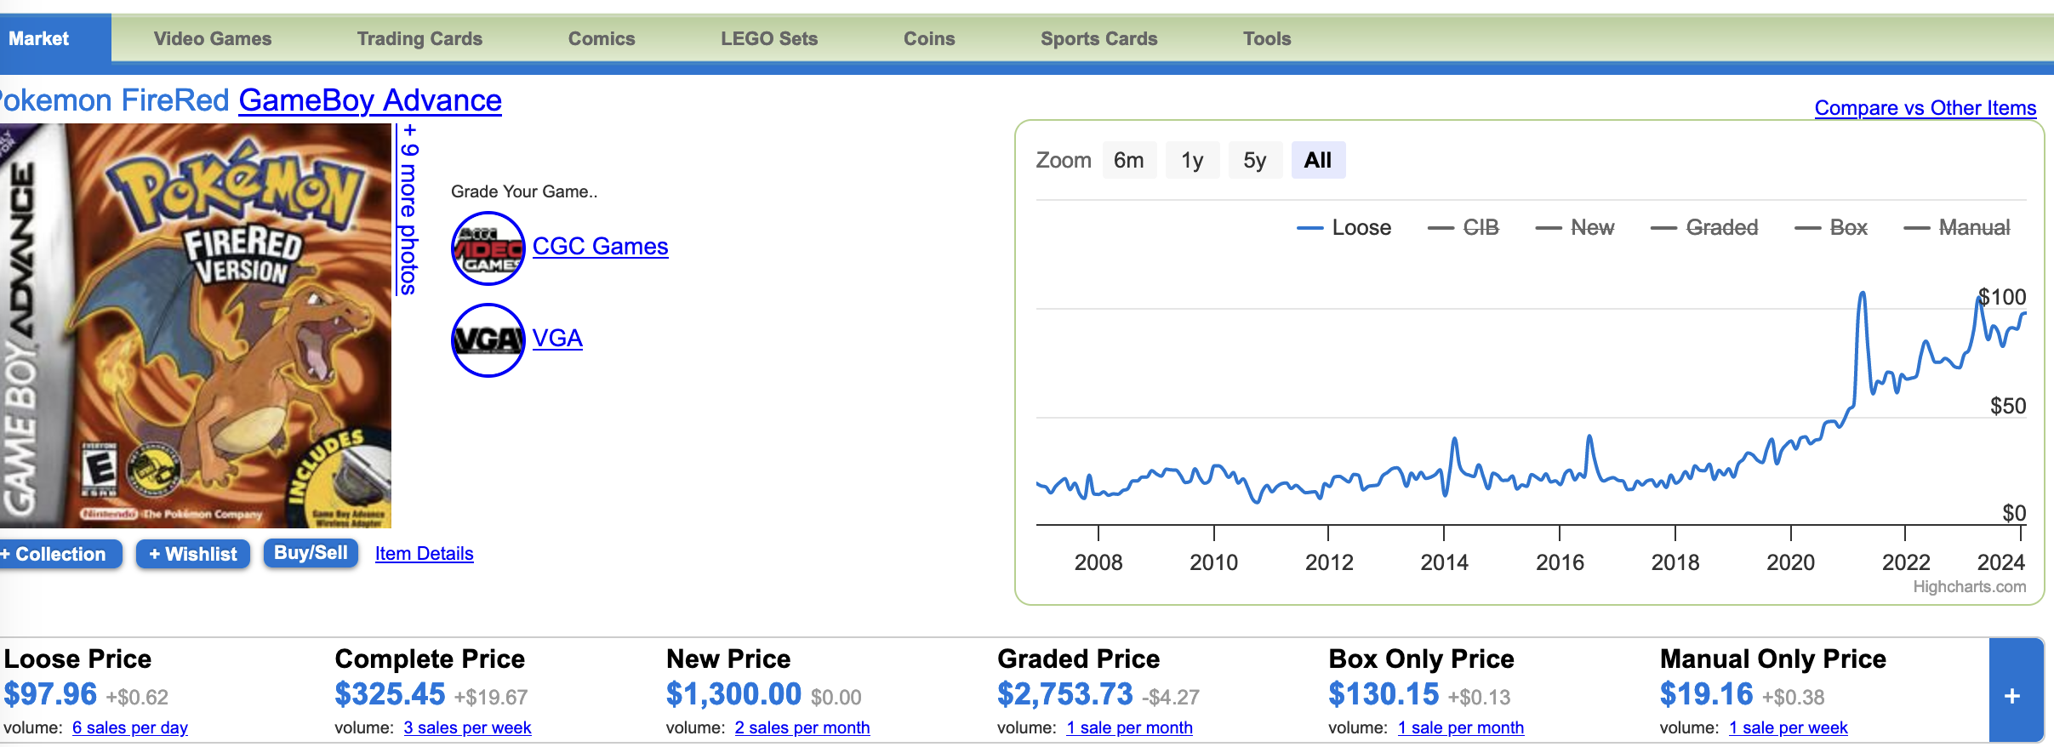Add the game to Collection
The image size is (2054, 747).
coord(58,554)
